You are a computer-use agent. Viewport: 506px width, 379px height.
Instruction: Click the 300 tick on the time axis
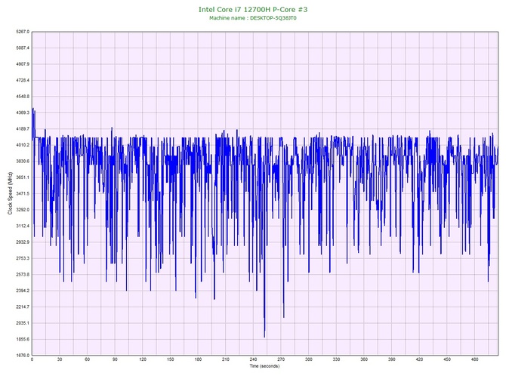click(308, 359)
